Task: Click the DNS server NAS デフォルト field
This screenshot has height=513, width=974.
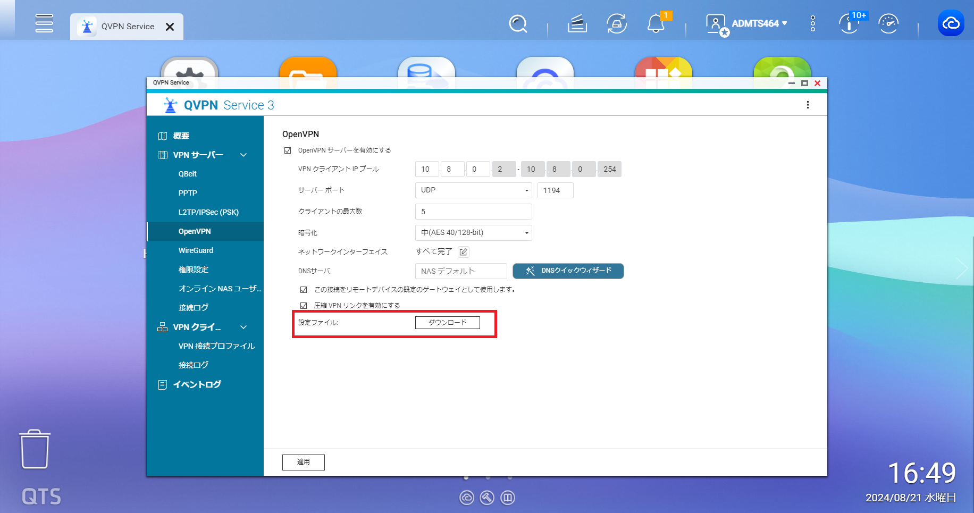Action: pos(461,271)
